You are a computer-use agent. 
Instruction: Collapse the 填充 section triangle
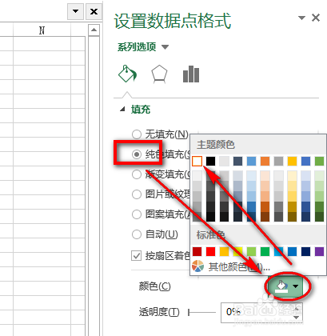pos(122,109)
